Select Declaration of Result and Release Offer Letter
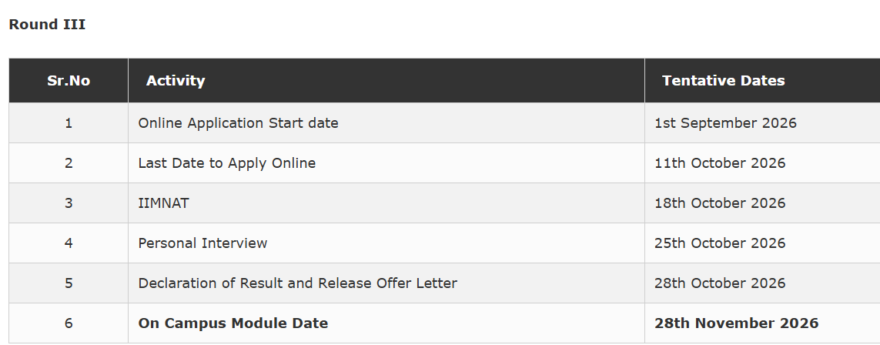The width and height of the screenshot is (880, 345). pos(297,283)
